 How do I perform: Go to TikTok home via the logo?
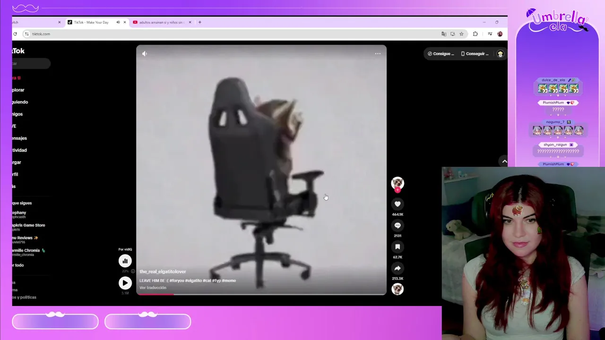(x=18, y=51)
